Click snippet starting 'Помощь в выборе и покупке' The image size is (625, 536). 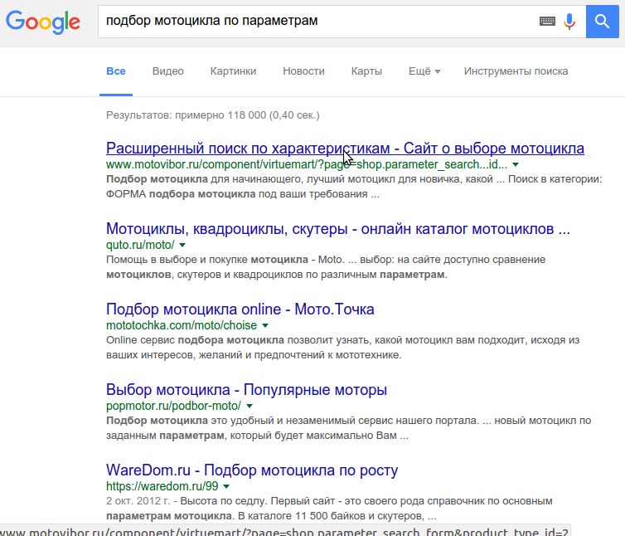(x=326, y=267)
